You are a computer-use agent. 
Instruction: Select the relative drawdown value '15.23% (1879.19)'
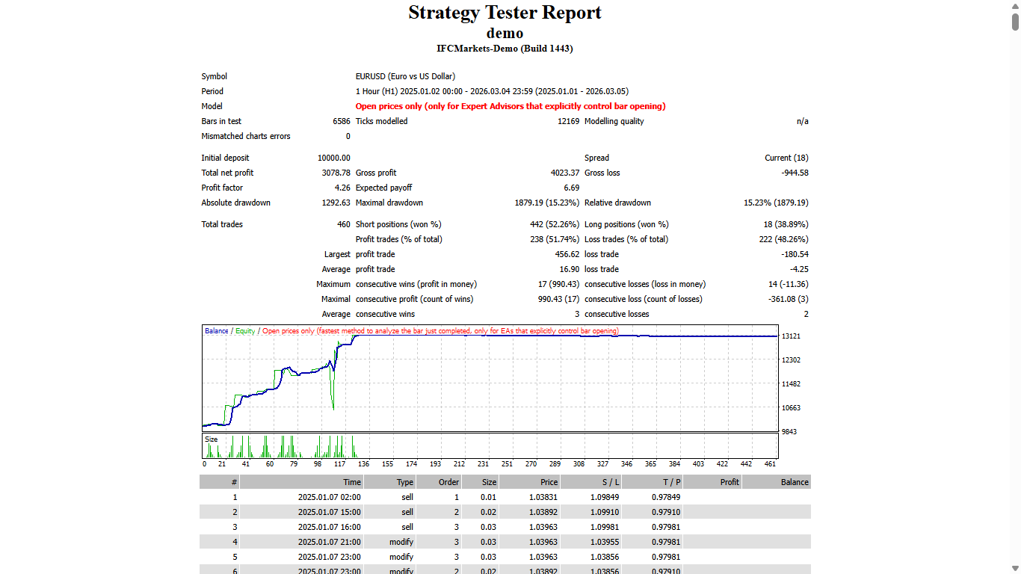[776, 203]
